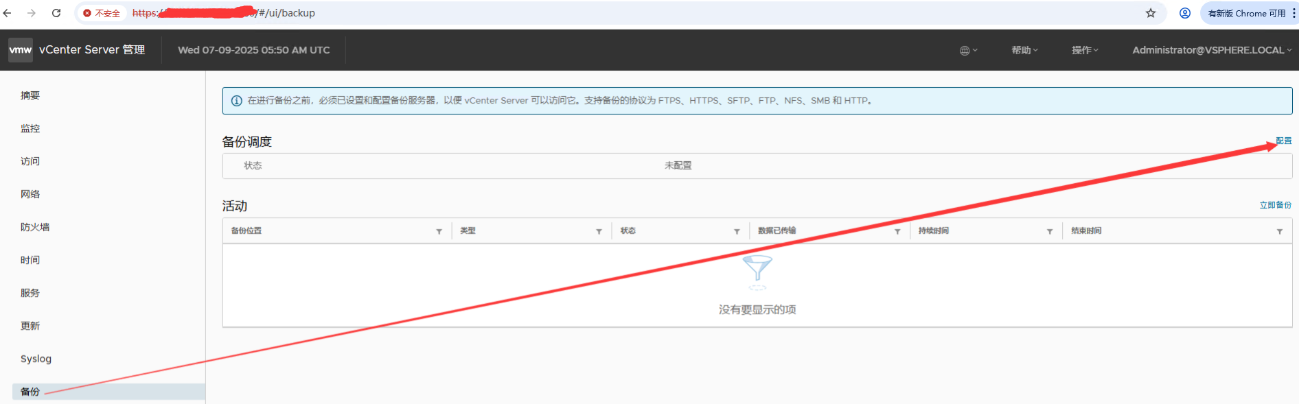Click 有新版 Chrome 可用 update button

tap(1247, 13)
